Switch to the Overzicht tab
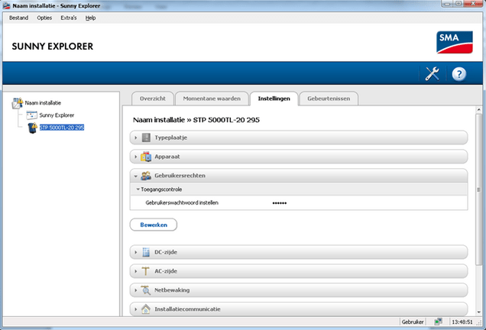The image size is (486, 330). tap(153, 99)
